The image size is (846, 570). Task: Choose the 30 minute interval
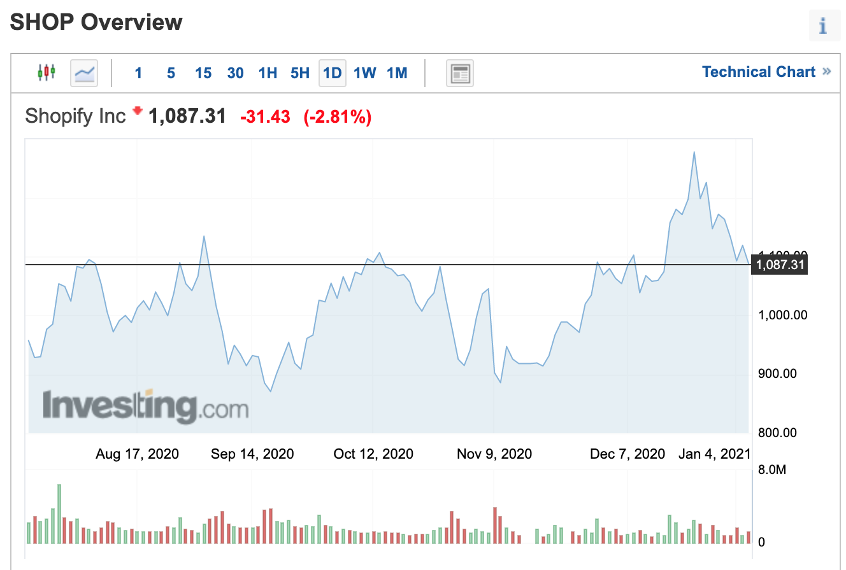coord(236,73)
